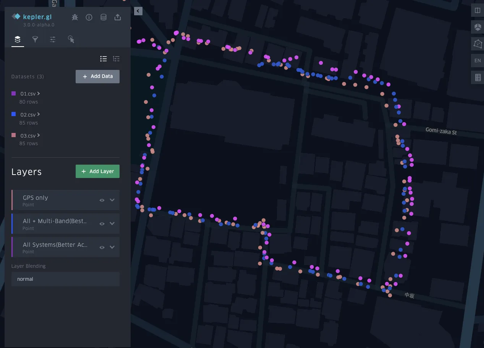
Task: Click the share/export icon
Action: [118, 17]
